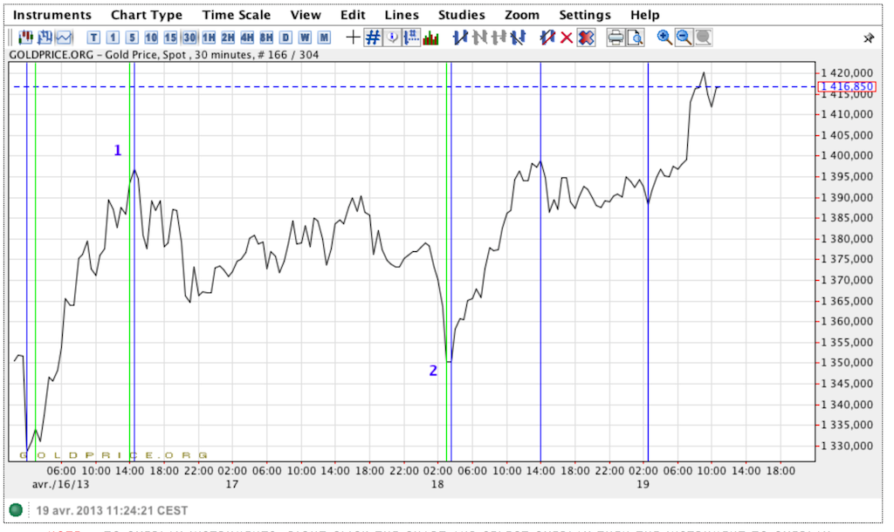Click the zoom out magnifier
The height and width of the screenshot is (532, 894).
coord(684,38)
